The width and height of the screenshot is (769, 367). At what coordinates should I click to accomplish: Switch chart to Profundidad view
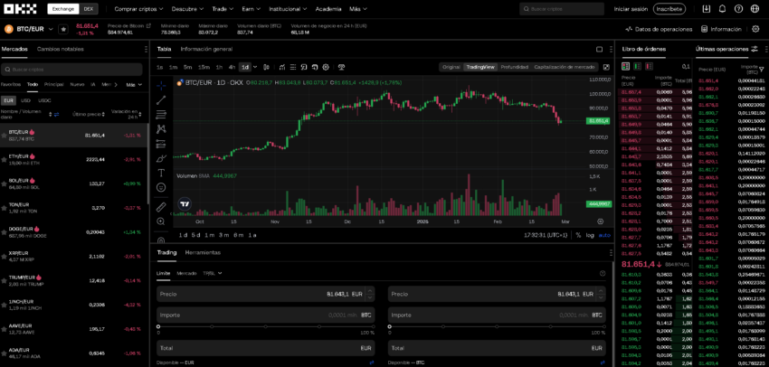tap(515, 67)
